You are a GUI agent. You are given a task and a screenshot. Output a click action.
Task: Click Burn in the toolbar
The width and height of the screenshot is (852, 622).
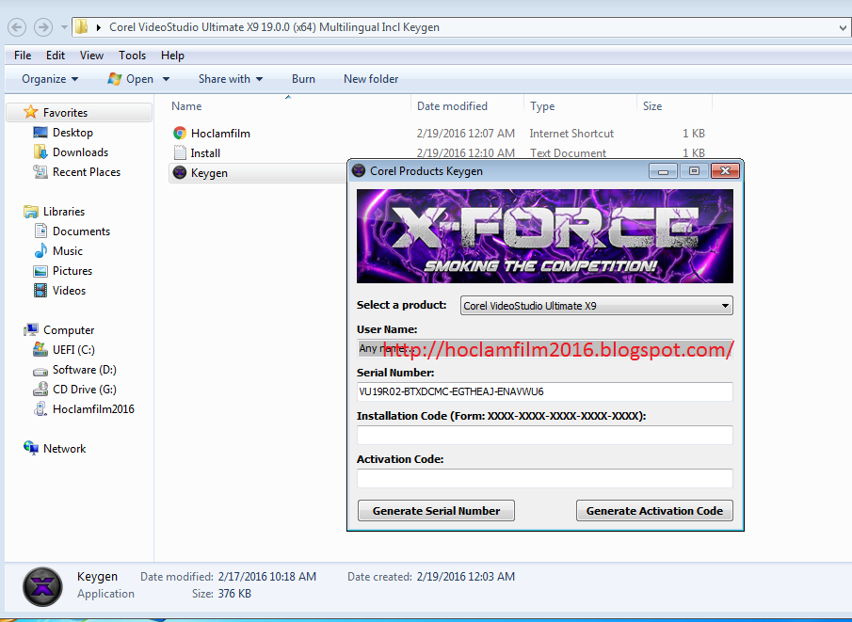(x=303, y=79)
